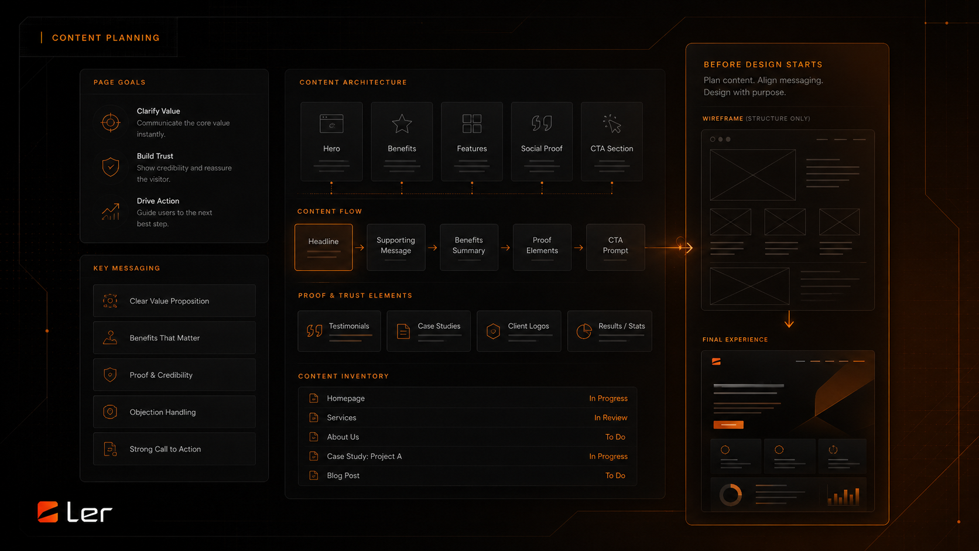Open the Features architecture card
Viewport: 979px width, 551px height.
(472, 141)
